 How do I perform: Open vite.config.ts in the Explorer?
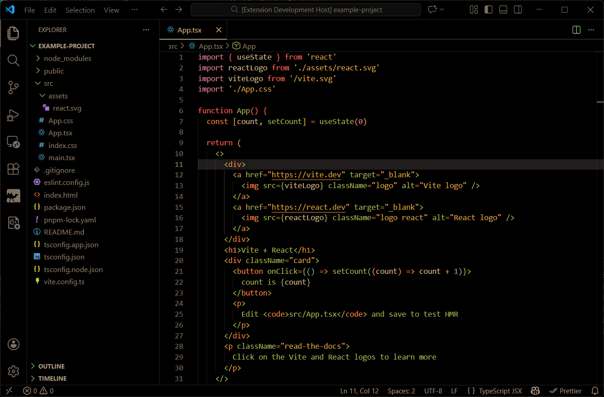[93, 282]
